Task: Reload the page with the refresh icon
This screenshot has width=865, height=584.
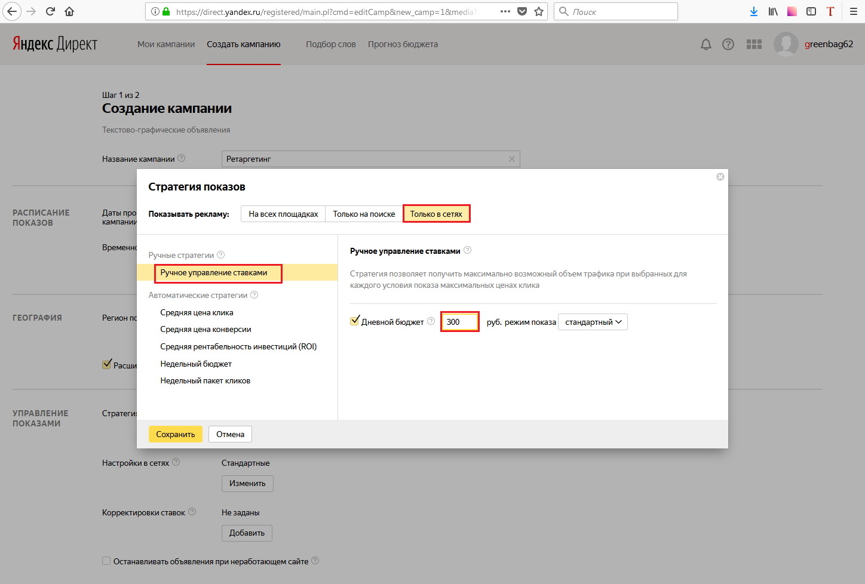Action: coord(50,11)
